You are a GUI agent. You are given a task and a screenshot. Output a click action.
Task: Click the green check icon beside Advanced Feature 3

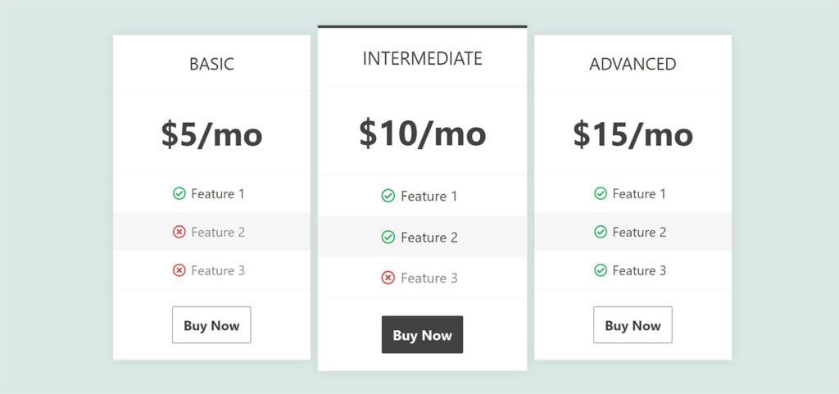point(601,270)
